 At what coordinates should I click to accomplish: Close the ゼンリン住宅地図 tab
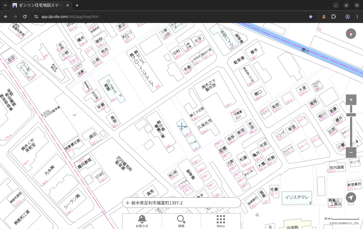(x=68, y=5)
